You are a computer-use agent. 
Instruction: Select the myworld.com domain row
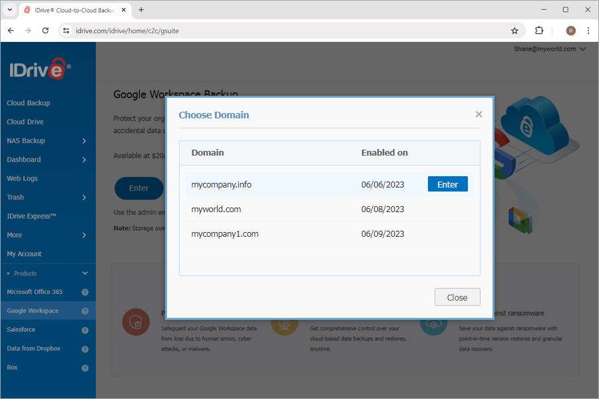point(329,209)
